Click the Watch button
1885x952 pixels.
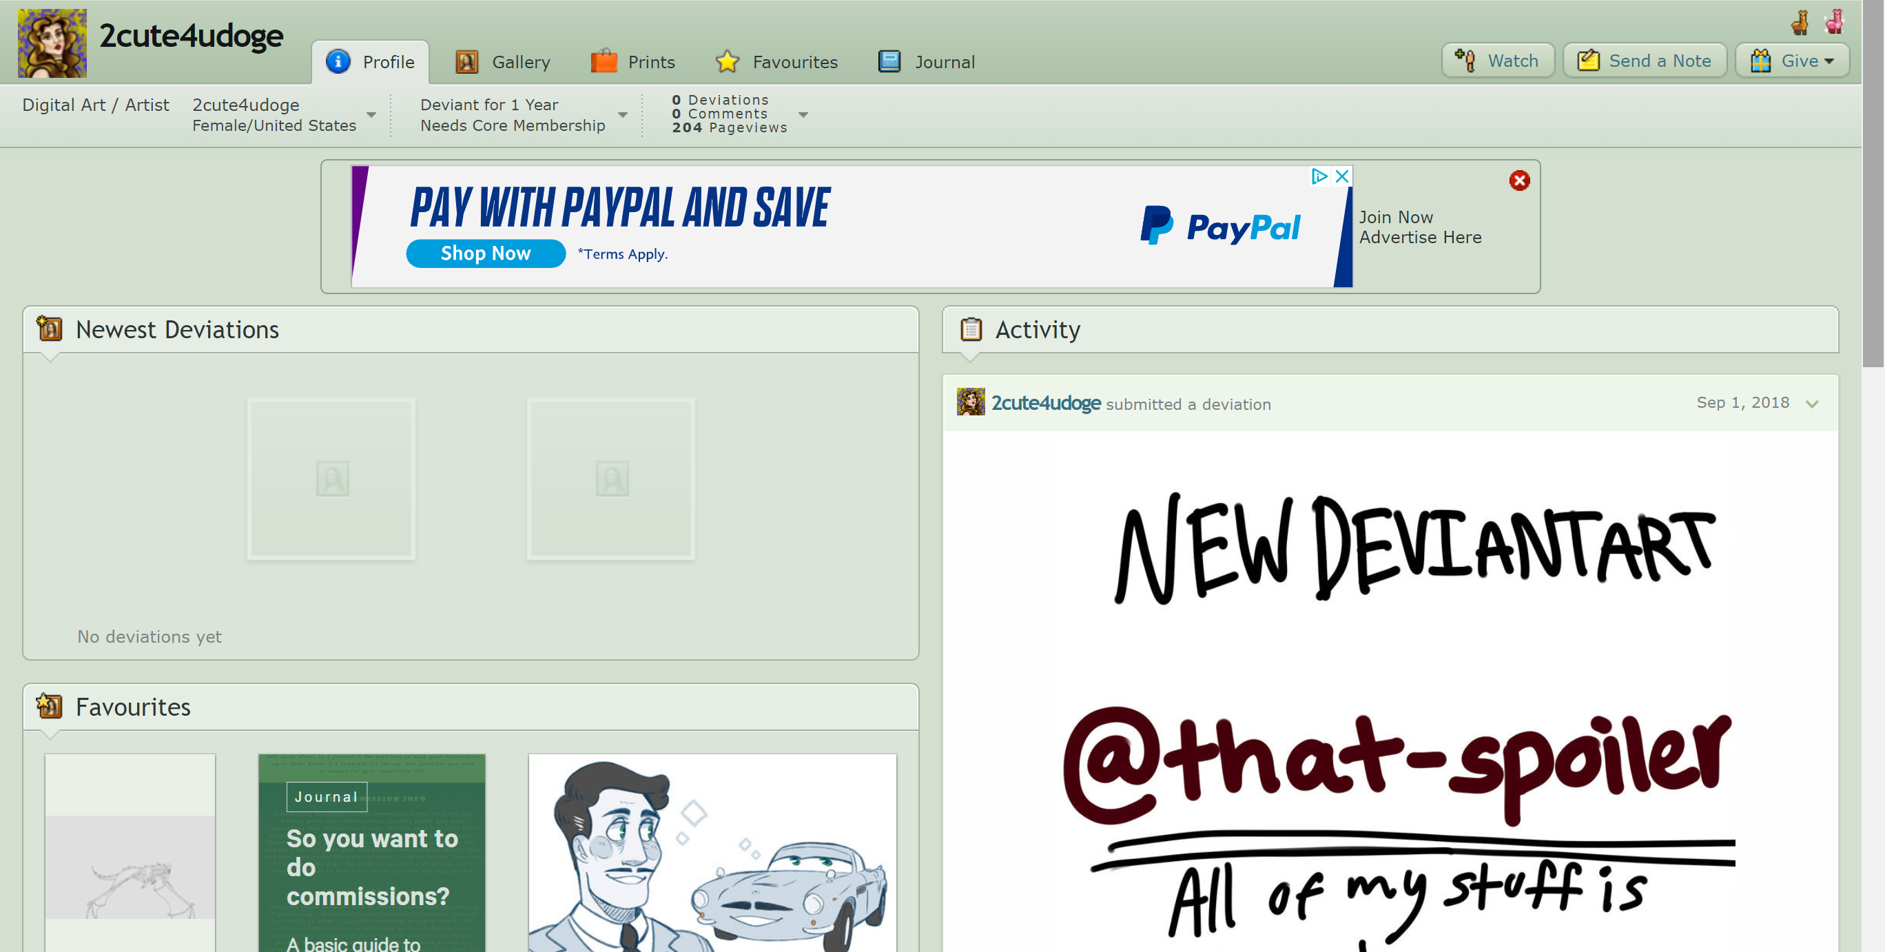point(1498,61)
